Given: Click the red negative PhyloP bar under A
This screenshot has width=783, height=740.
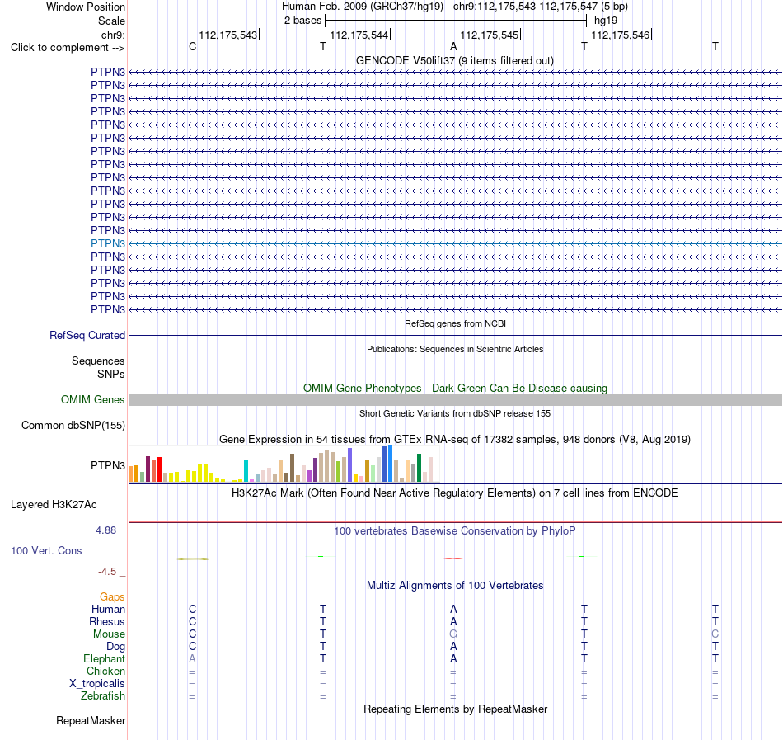Looking at the screenshot, I should [x=453, y=559].
